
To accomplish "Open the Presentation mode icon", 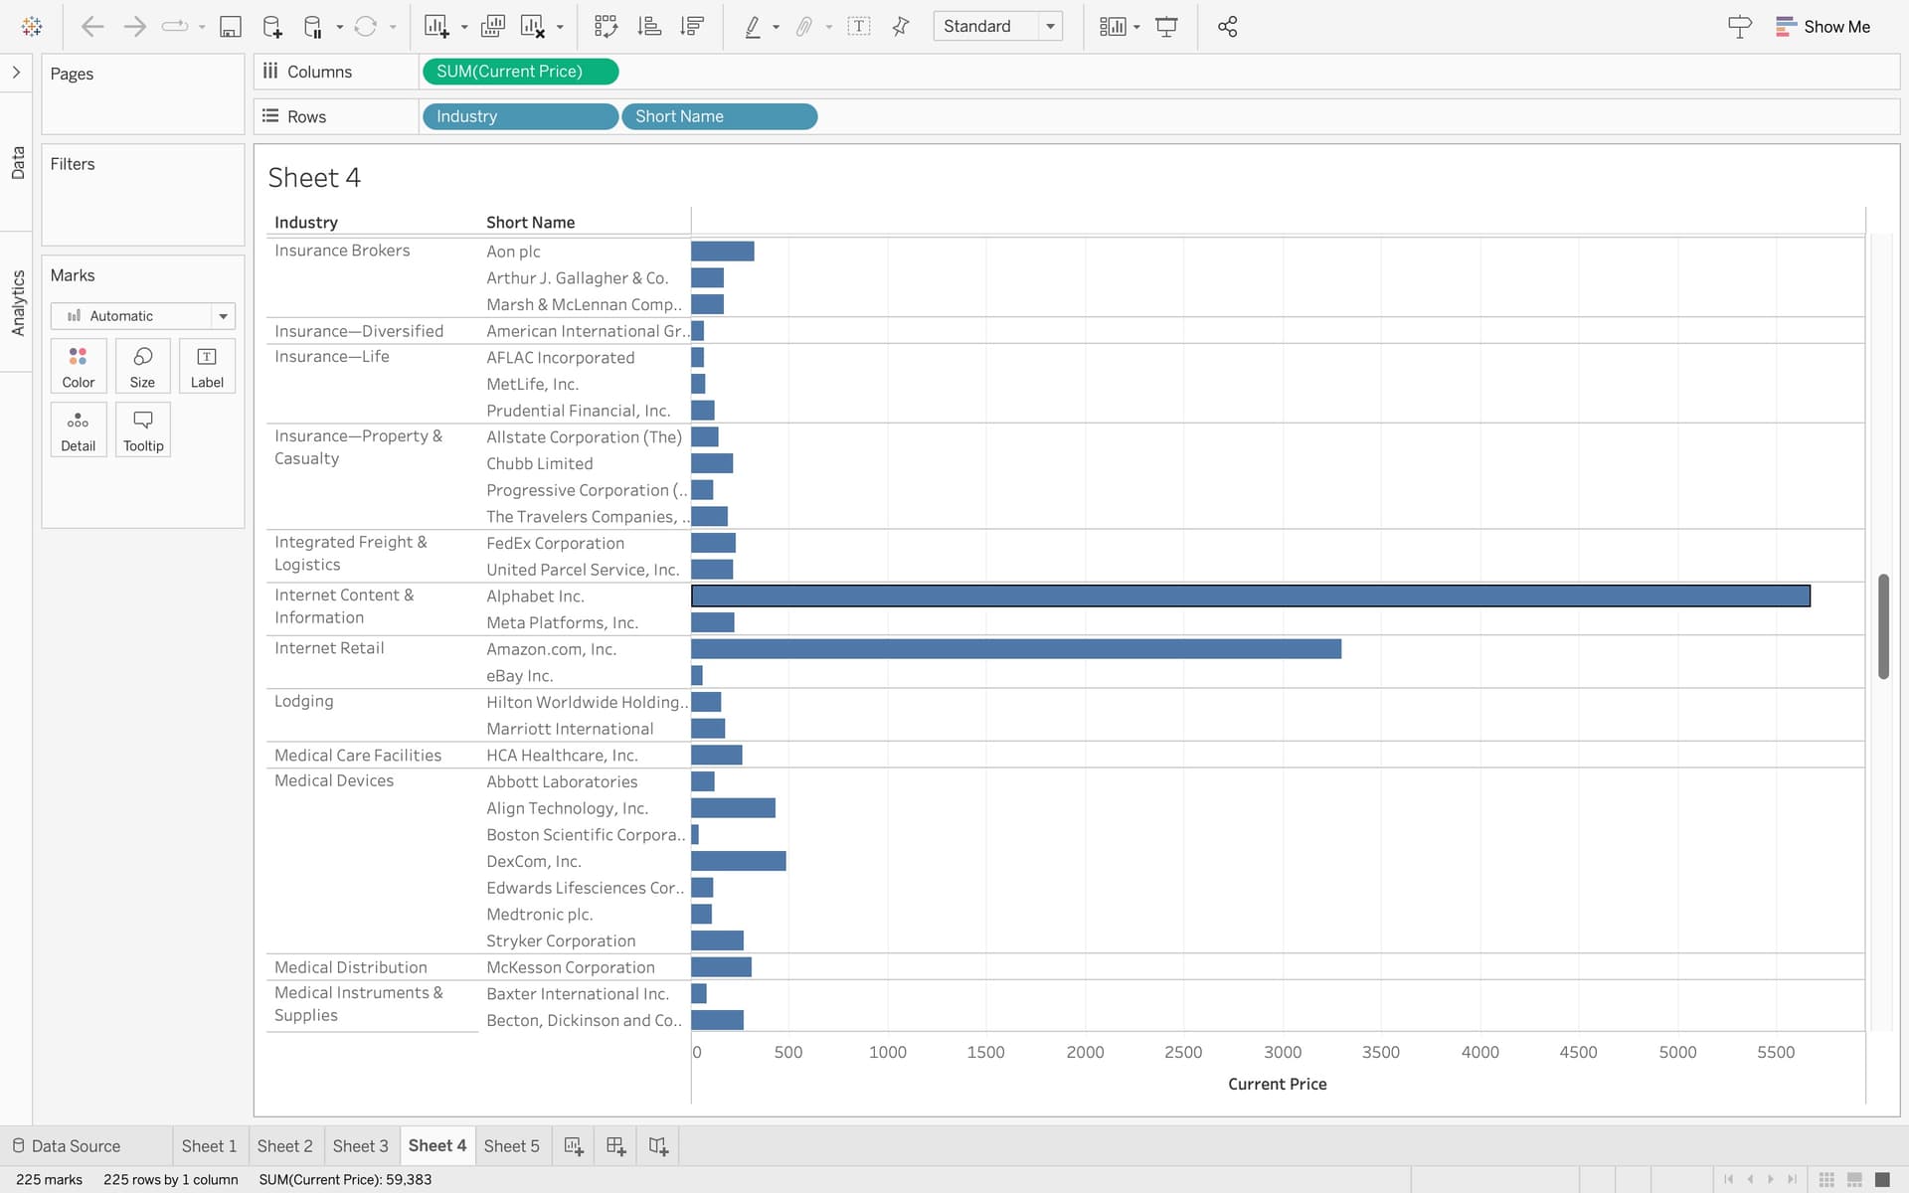I will (1166, 27).
